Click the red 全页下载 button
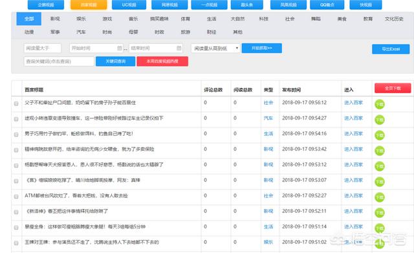This screenshot has width=414, height=253. click(x=393, y=88)
